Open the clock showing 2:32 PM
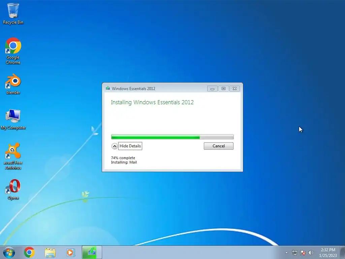345x259 pixels. (x=328, y=253)
